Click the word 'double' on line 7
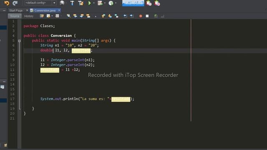267x150 pixels. coord(47,50)
